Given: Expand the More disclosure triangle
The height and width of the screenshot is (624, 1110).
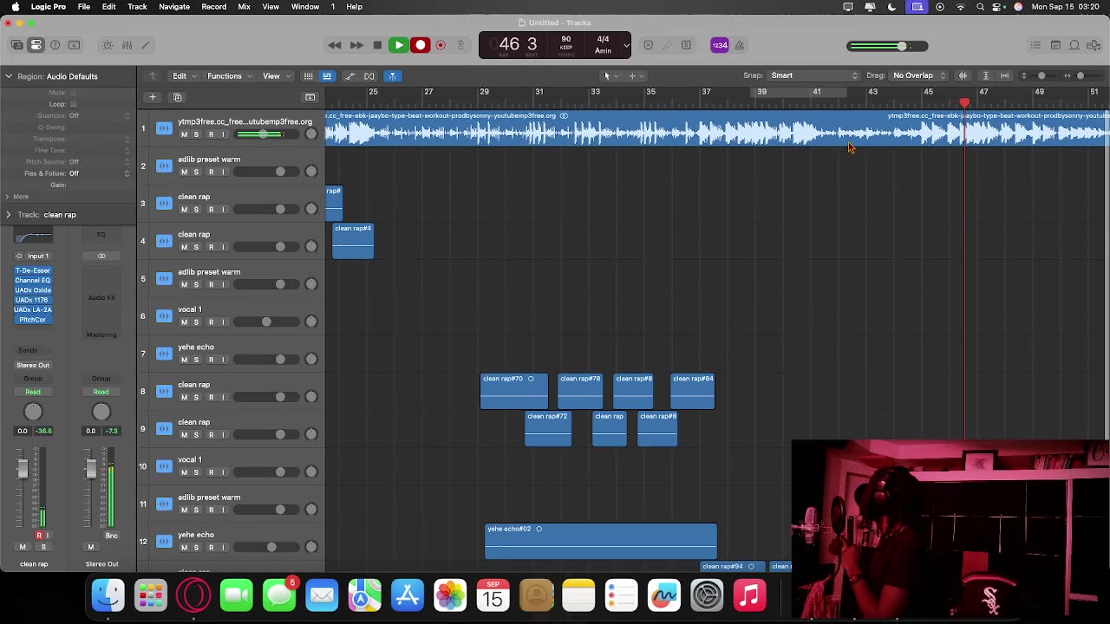Looking at the screenshot, I should 8,197.
